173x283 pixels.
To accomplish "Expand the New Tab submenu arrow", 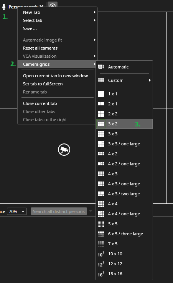I will (x=94, y=12).
